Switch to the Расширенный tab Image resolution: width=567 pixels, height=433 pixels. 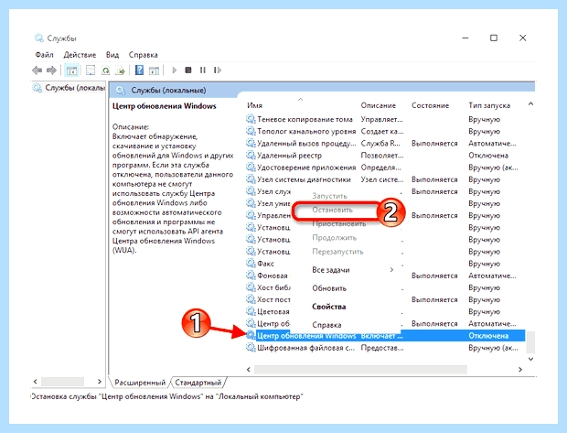140,383
